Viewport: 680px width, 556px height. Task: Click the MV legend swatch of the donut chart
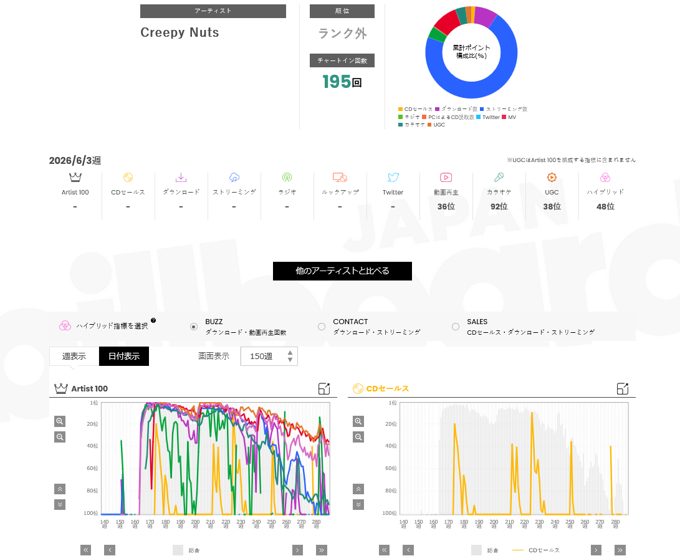coord(504,117)
